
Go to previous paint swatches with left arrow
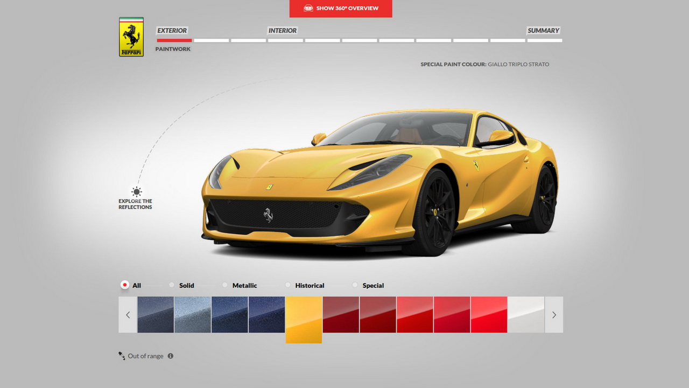(128, 315)
